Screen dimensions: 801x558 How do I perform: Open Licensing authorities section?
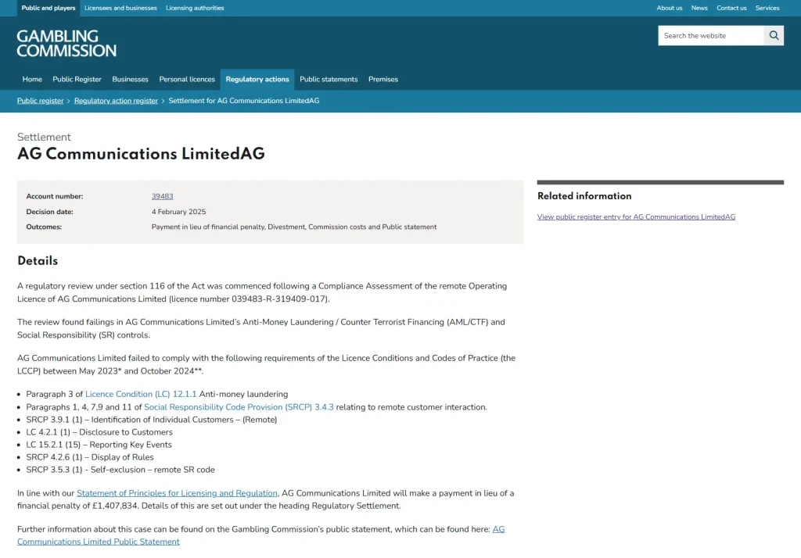click(x=195, y=8)
